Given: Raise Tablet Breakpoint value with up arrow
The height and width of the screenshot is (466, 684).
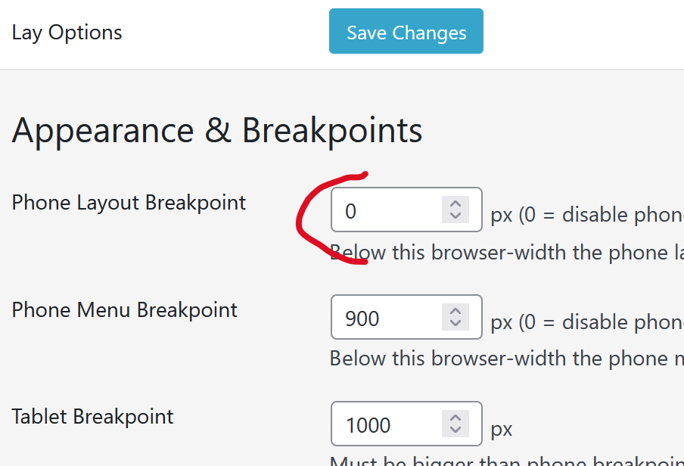Looking at the screenshot, I should click(455, 418).
